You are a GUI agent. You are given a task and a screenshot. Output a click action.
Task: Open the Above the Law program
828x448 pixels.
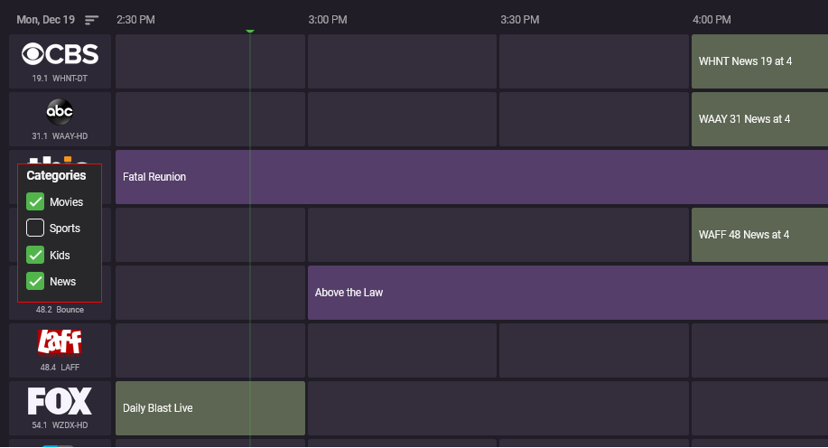pyautogui.click(x=567, y=293)
